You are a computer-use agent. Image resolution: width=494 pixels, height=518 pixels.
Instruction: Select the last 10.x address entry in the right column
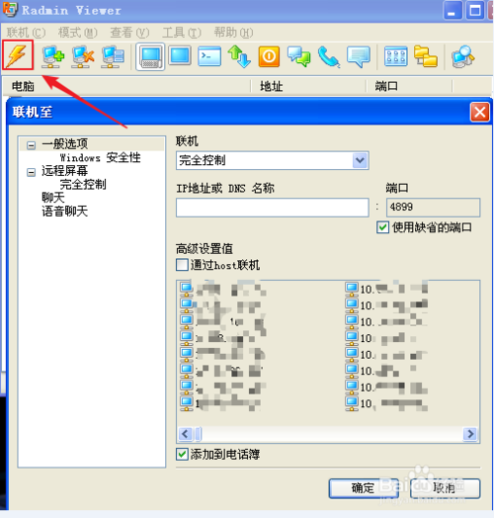[386, 403]
